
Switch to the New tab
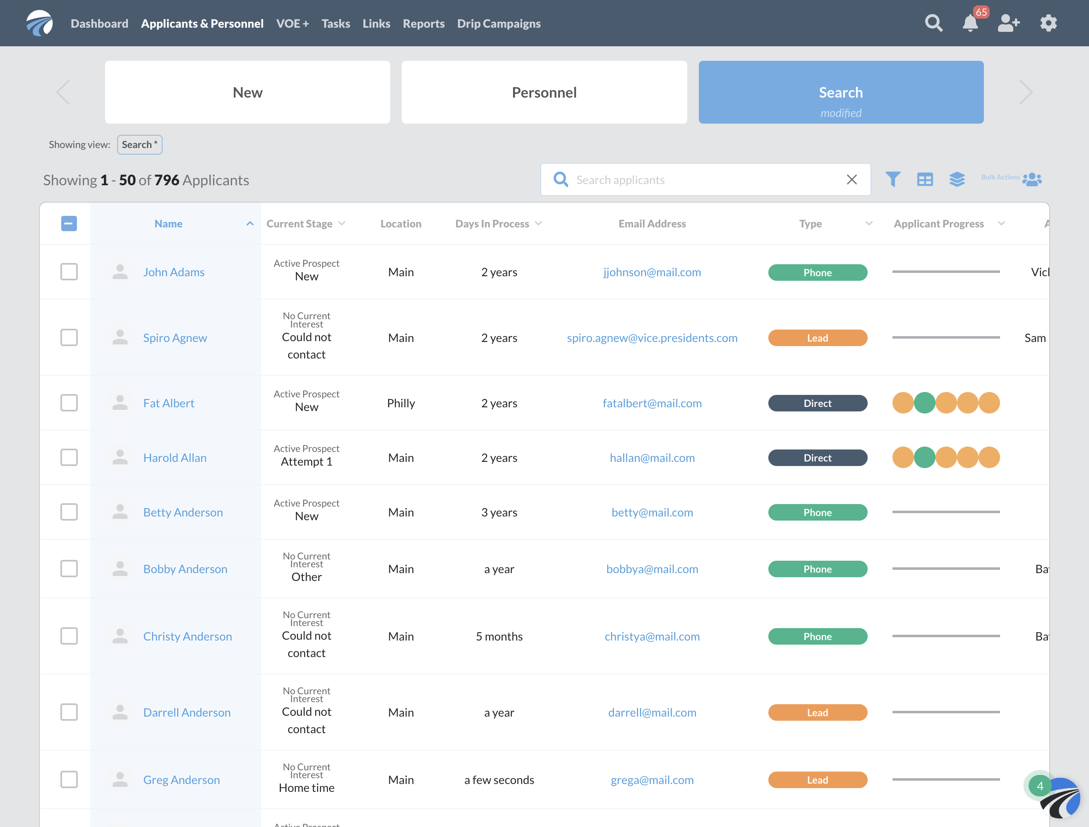248,91
